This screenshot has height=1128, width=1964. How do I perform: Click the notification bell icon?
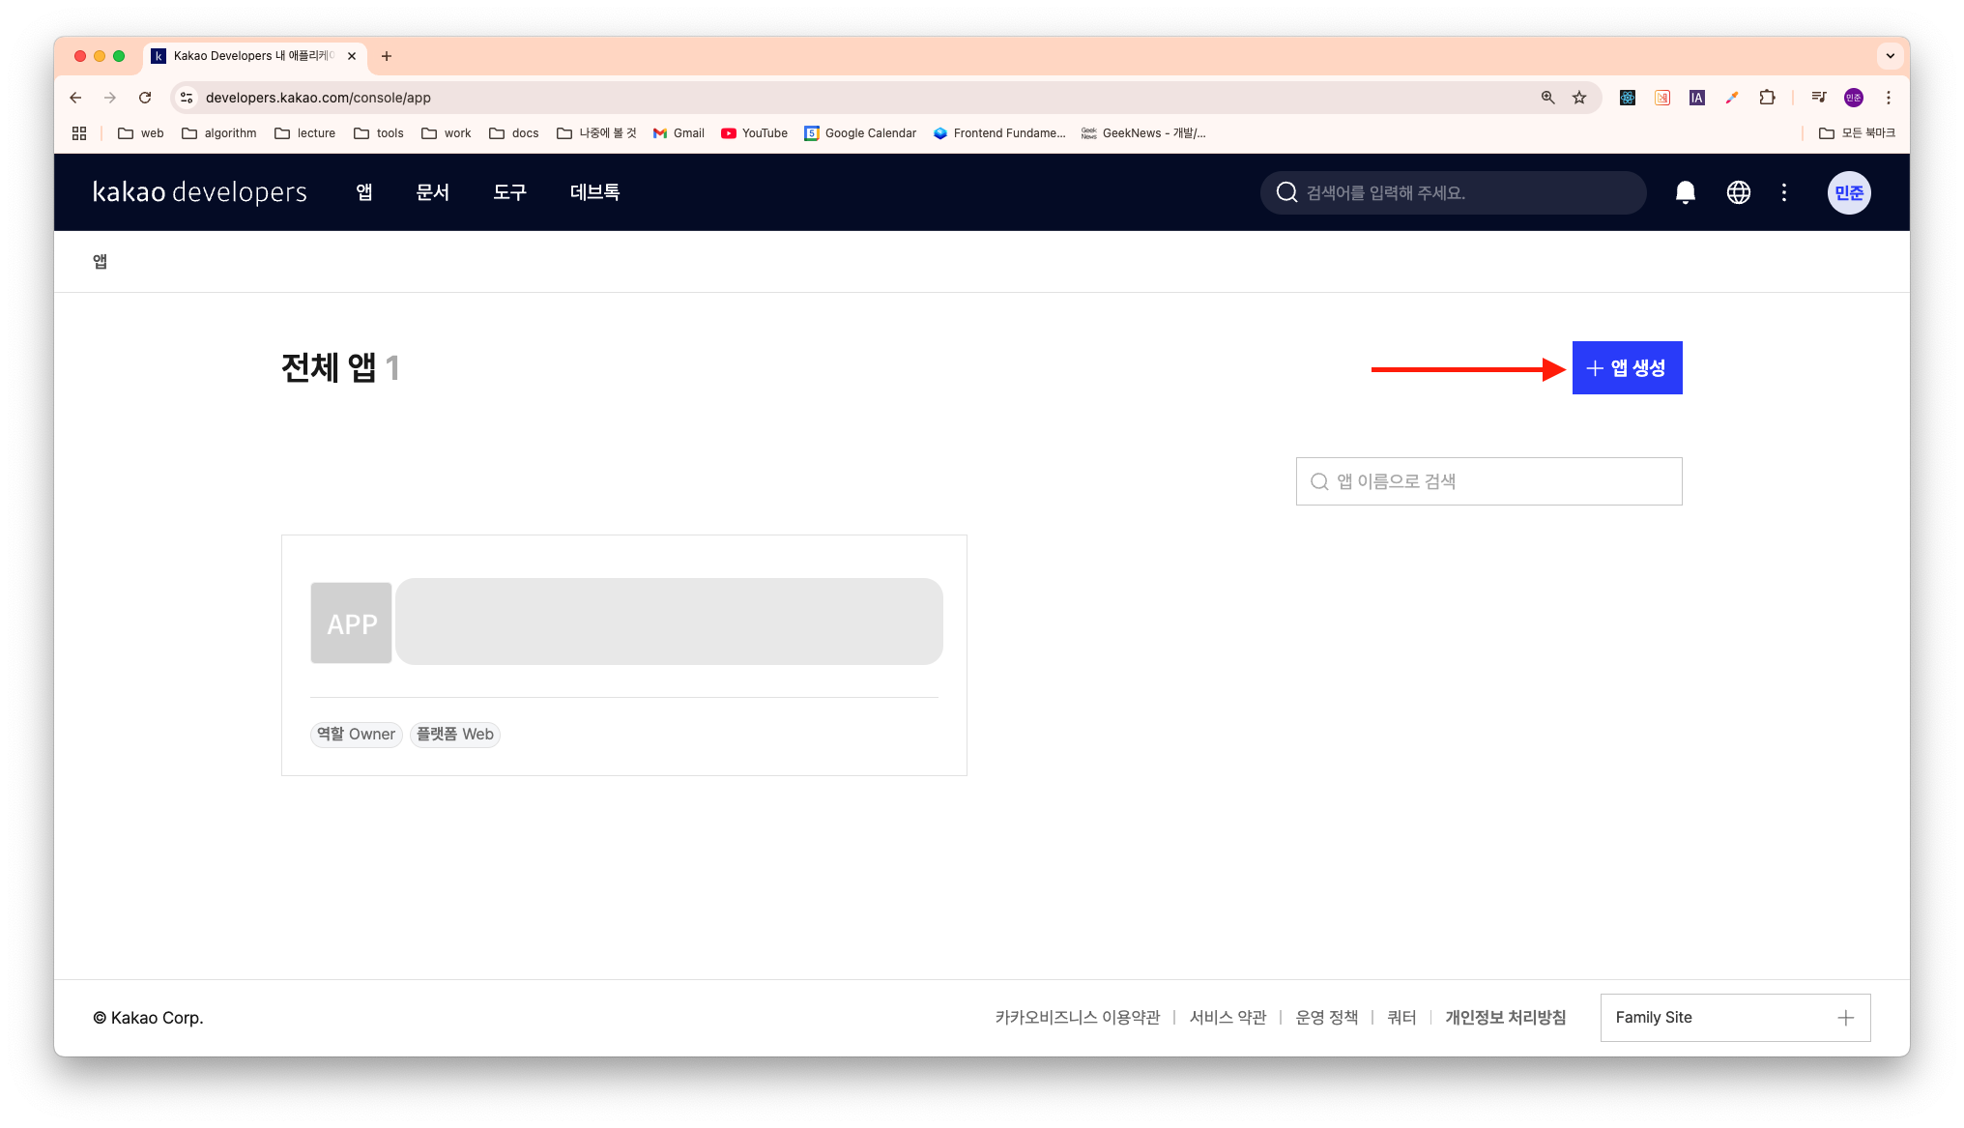pyautogui.click(x=1685, y=192)
